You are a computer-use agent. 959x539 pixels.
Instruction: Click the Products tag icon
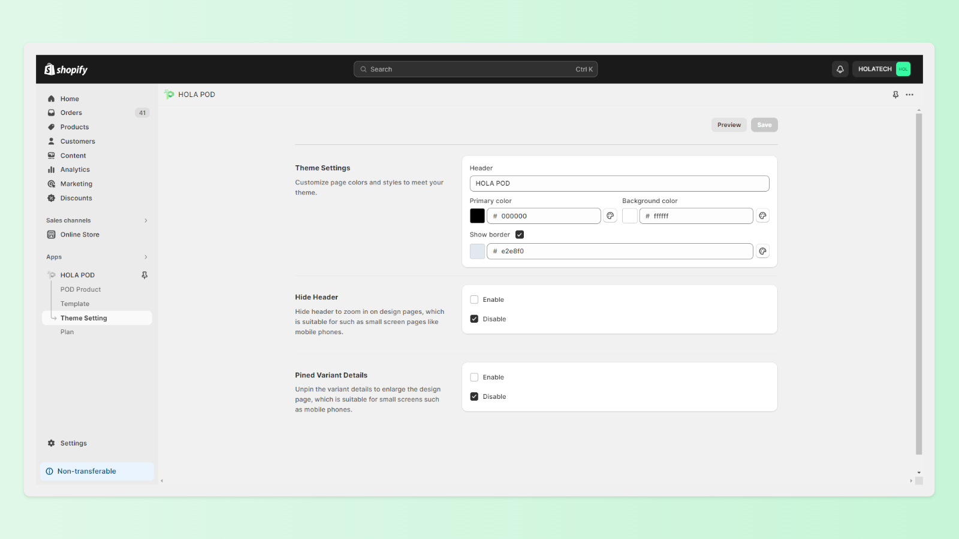52,127
